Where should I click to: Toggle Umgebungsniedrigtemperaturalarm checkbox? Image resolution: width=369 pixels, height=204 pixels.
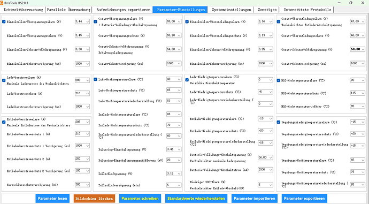point(279,122)
